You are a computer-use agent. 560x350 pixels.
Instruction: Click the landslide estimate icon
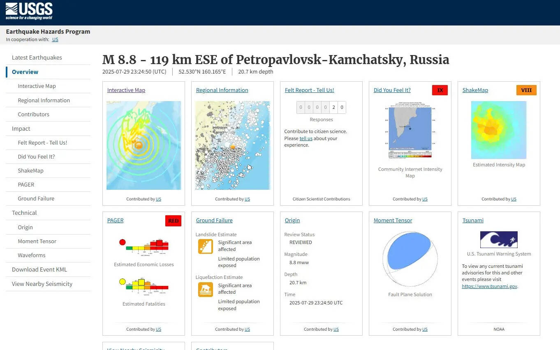point(205,246)
